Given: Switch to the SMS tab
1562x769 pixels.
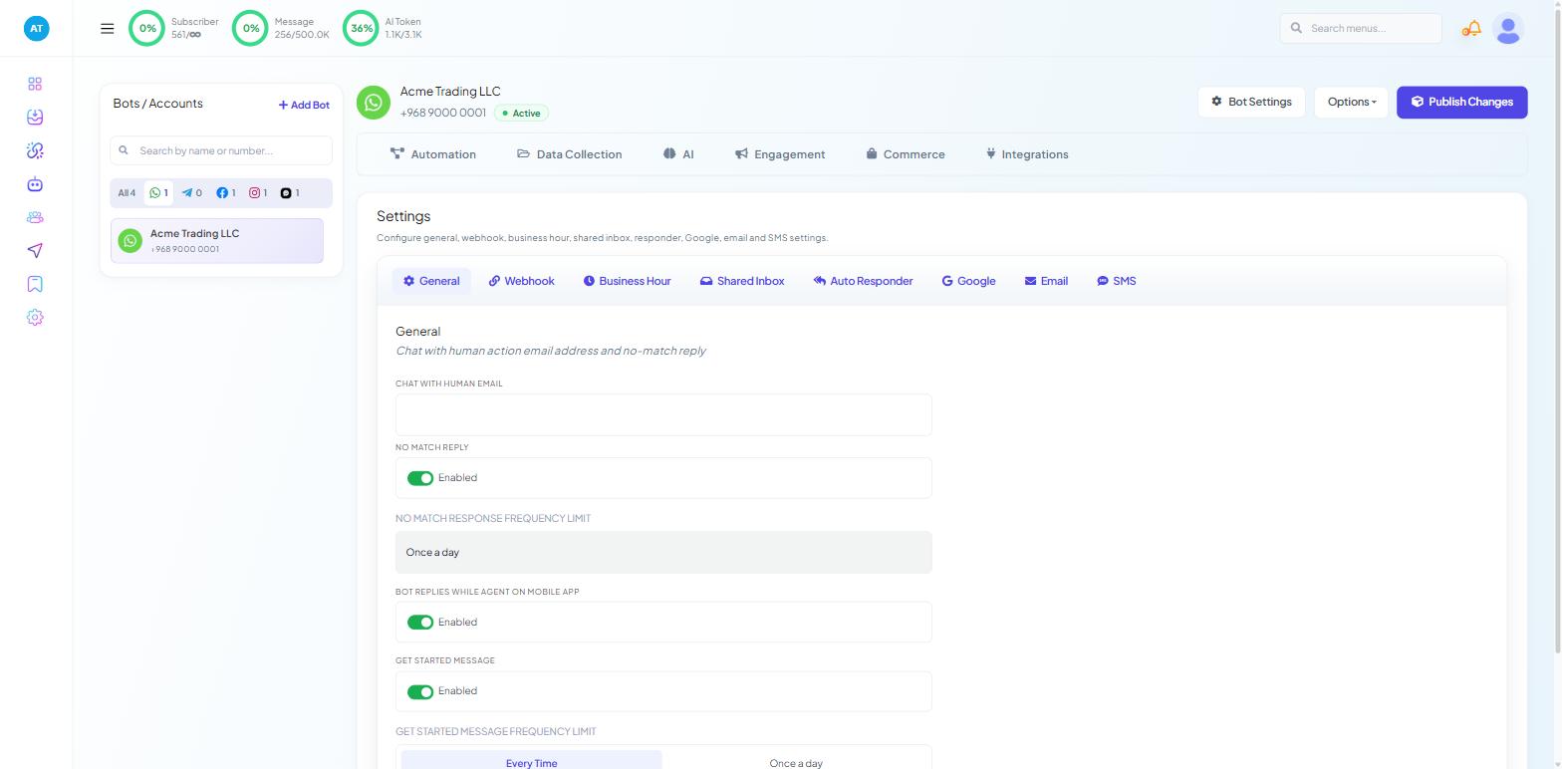Looking at the screenshot, I should (x=1116, y=281).
